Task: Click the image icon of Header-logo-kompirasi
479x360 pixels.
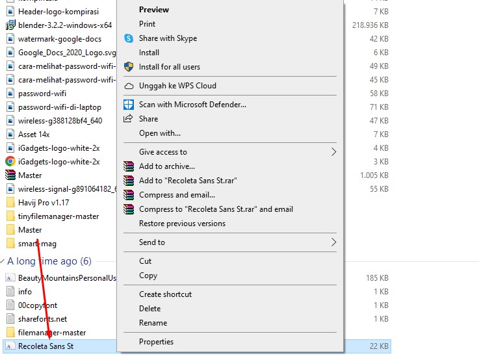Action: (10, 12)
